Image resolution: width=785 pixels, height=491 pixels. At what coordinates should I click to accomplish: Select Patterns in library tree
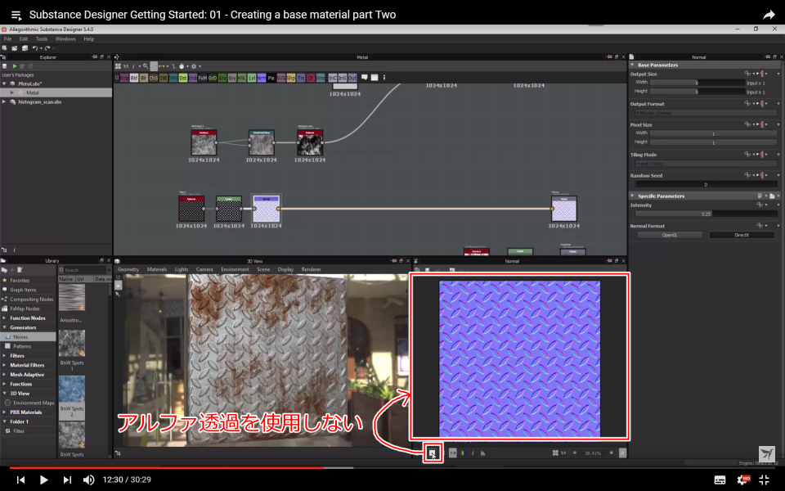(28, 346)
